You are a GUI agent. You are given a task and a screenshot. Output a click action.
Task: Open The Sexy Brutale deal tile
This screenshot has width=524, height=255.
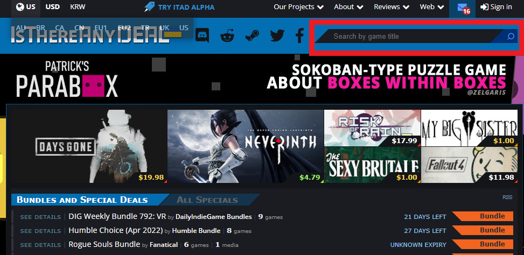[372, 165]
